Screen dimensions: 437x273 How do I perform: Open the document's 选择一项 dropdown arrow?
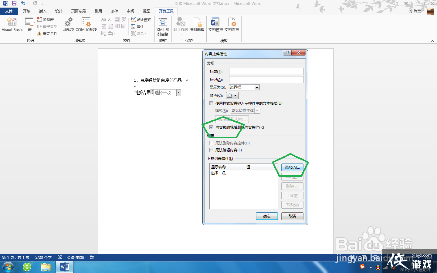178,93
